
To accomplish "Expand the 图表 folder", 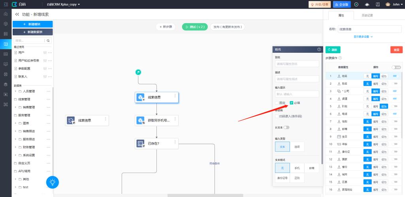I will click(15, 123).
